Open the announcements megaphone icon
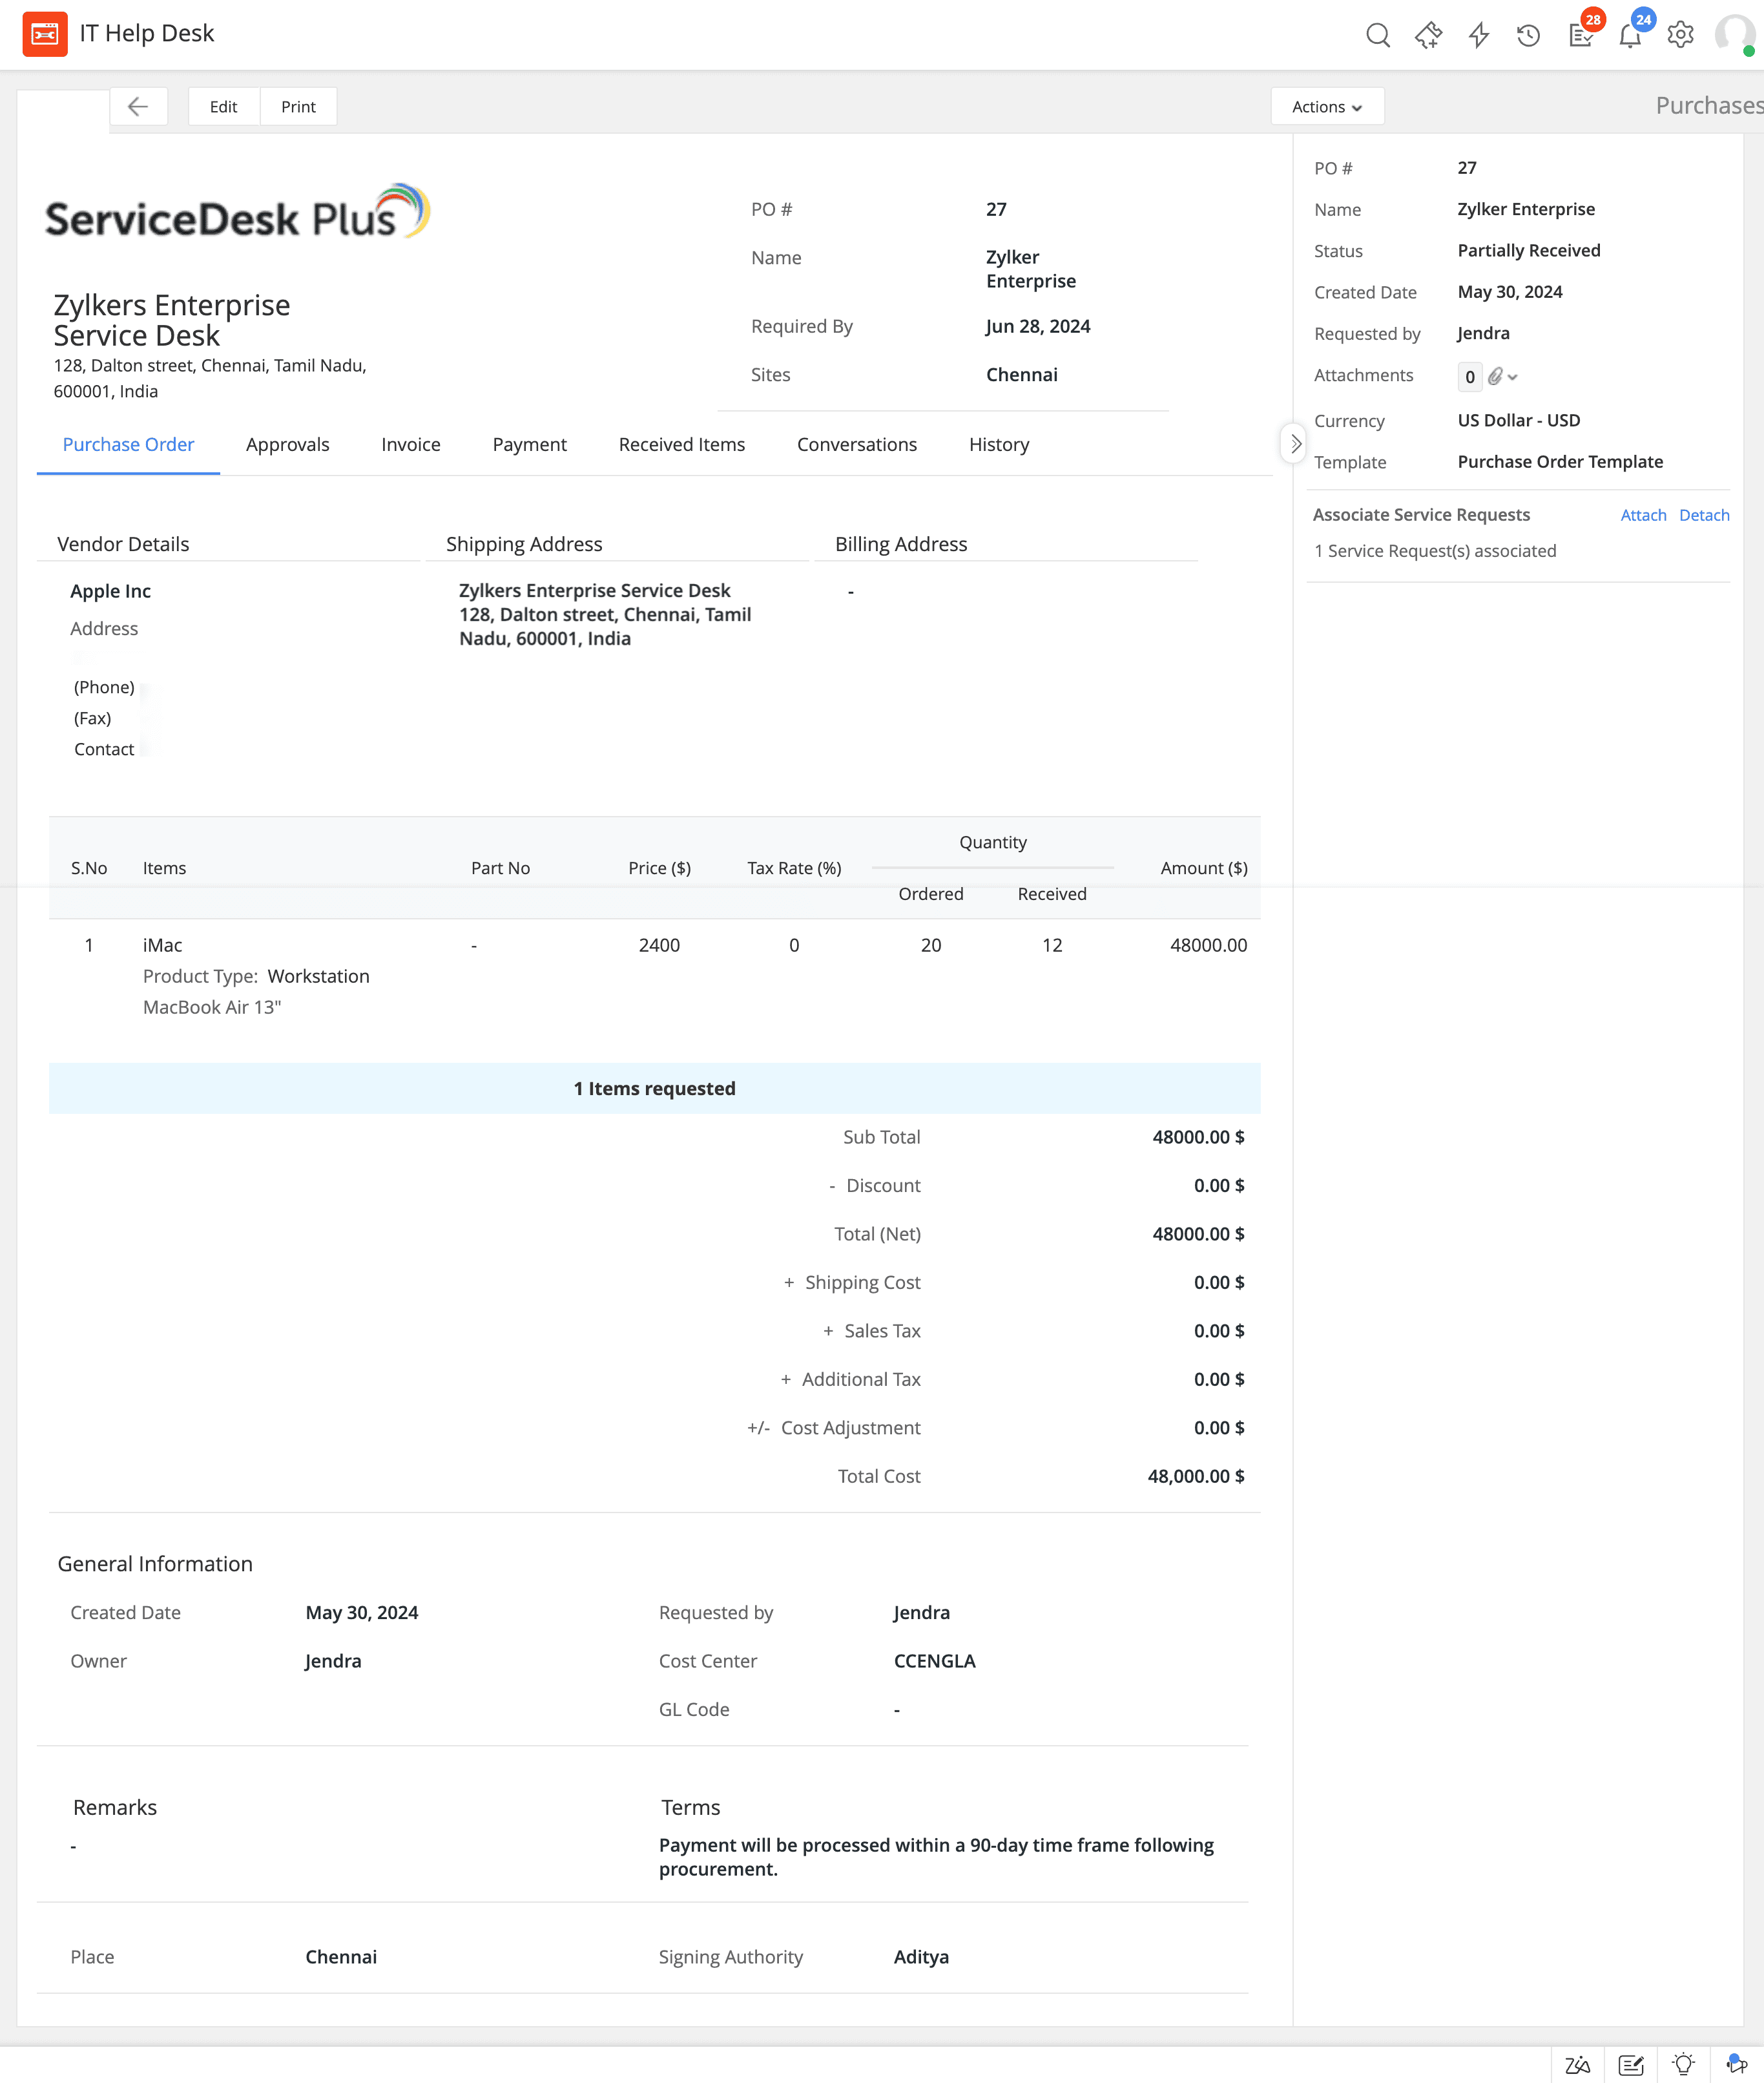The image size is (1764, 2083). [1737, 2065]
